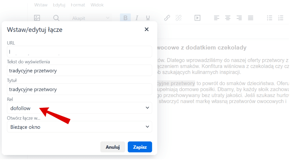295x160 pixels.
Task: Click the Zapisz button
Action: pos(140,147)
